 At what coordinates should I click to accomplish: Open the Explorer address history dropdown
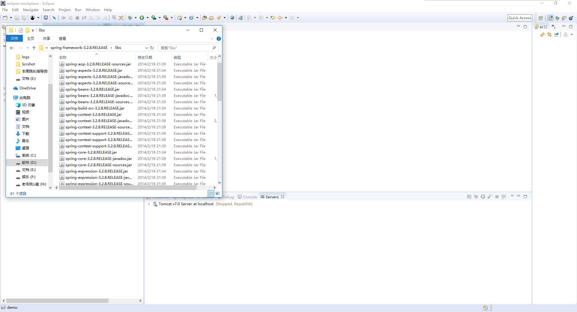pyautogui.click(x=147, y=48)
